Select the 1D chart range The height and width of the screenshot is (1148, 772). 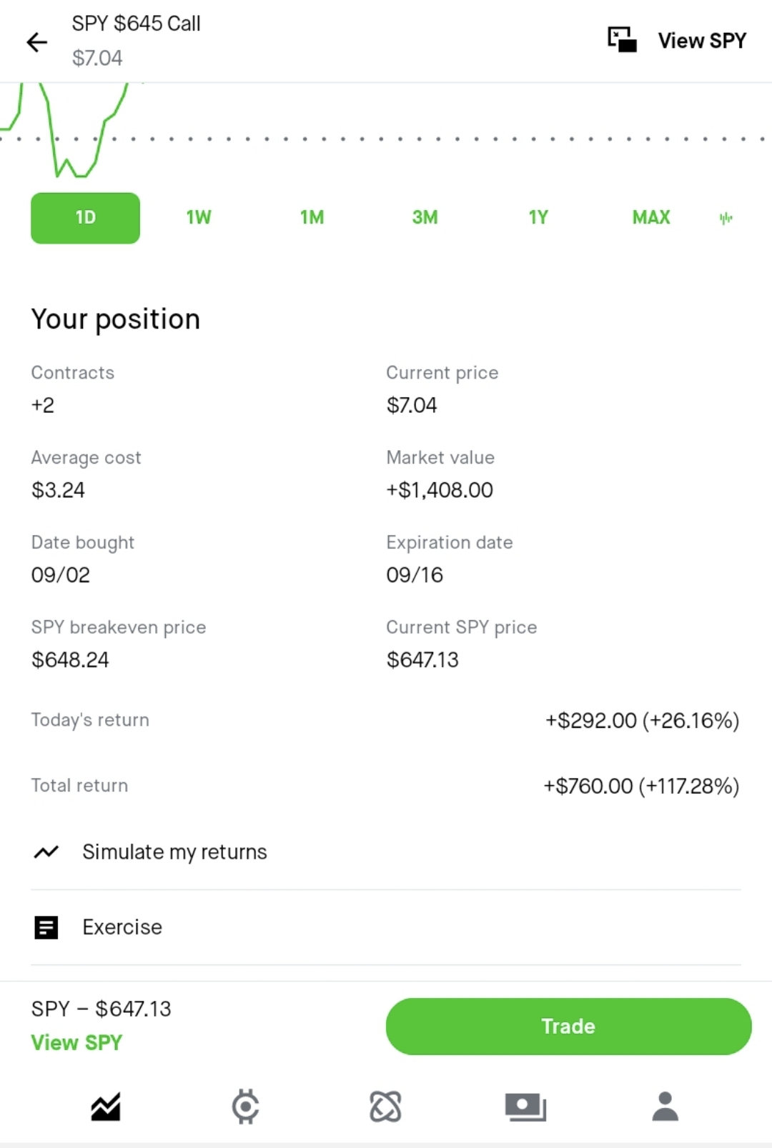click(x=85, y=218)
